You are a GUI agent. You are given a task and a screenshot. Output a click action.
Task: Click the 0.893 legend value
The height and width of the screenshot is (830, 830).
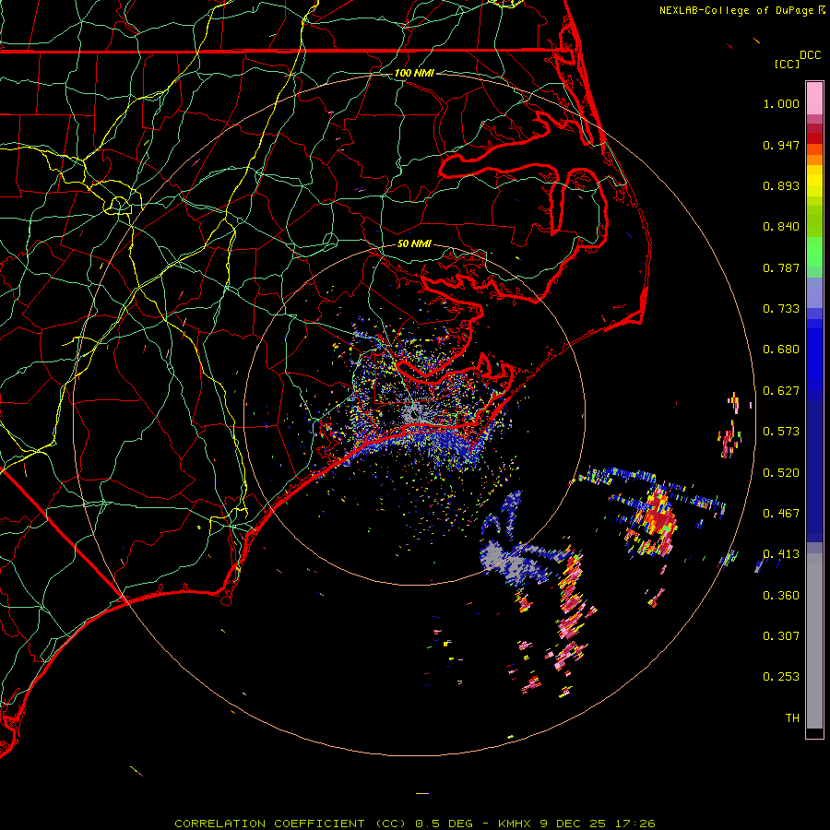pos(781,185)
